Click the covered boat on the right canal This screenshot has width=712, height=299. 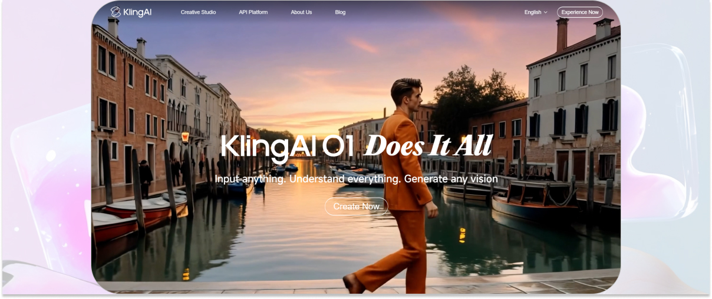[533, 200]
